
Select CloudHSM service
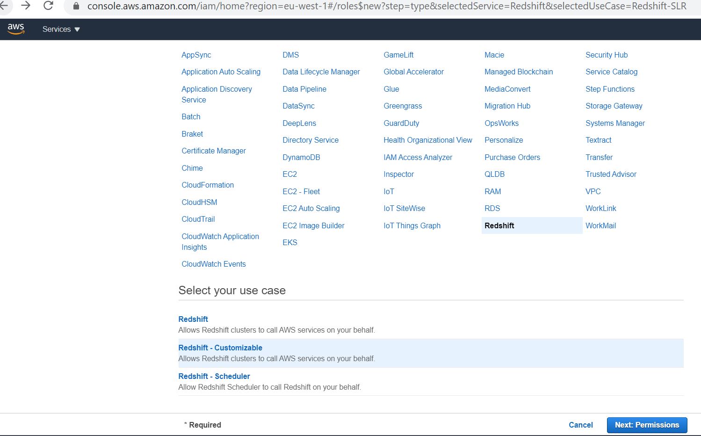[x=199, y=202]
